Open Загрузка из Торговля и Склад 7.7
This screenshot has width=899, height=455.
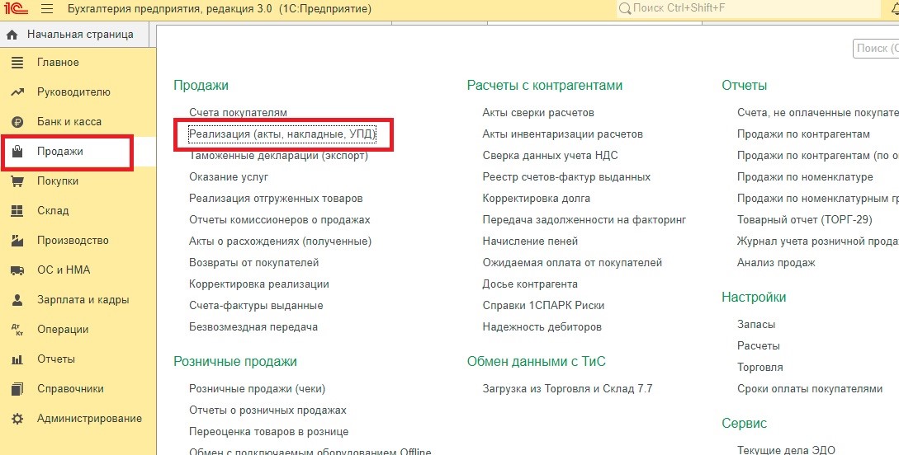[x=568, y=389]
